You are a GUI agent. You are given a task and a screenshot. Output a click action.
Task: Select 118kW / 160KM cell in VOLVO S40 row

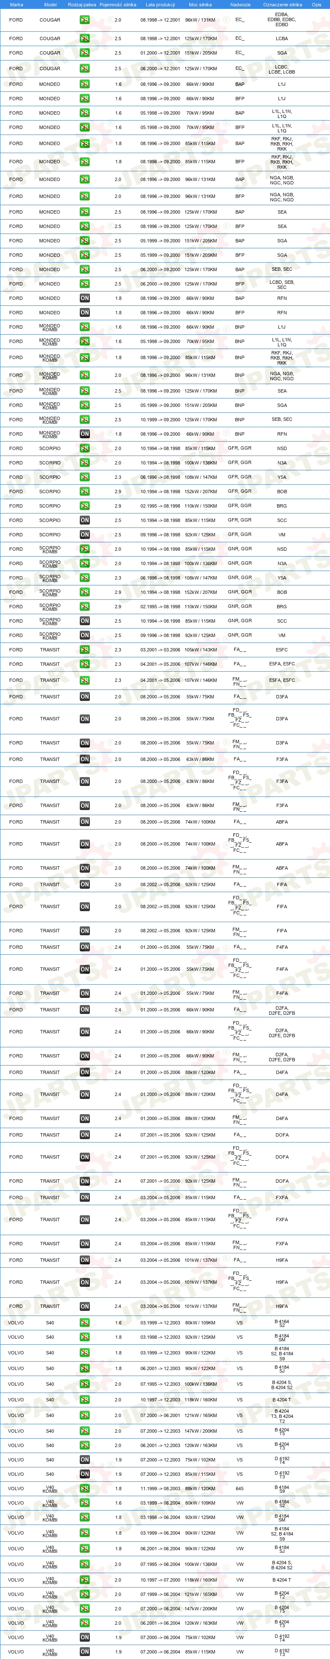coord(201,1399)
